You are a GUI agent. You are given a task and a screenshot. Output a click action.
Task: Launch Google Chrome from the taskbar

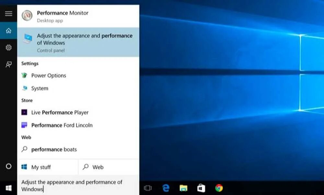tap(219, 188)
